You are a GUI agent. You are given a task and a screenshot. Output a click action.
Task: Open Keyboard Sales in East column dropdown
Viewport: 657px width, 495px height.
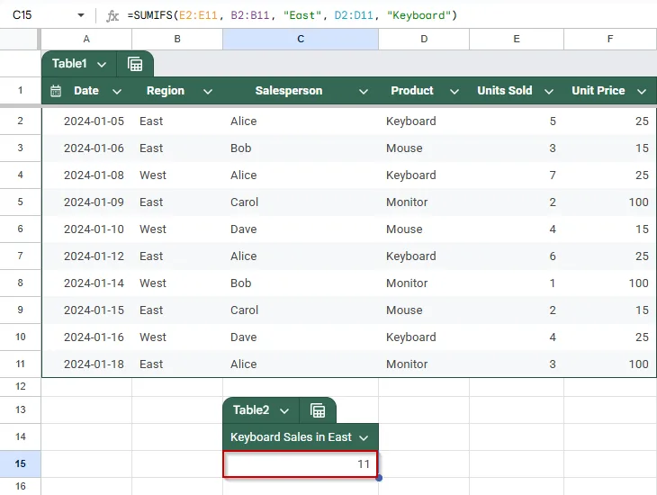pos(364,438)
